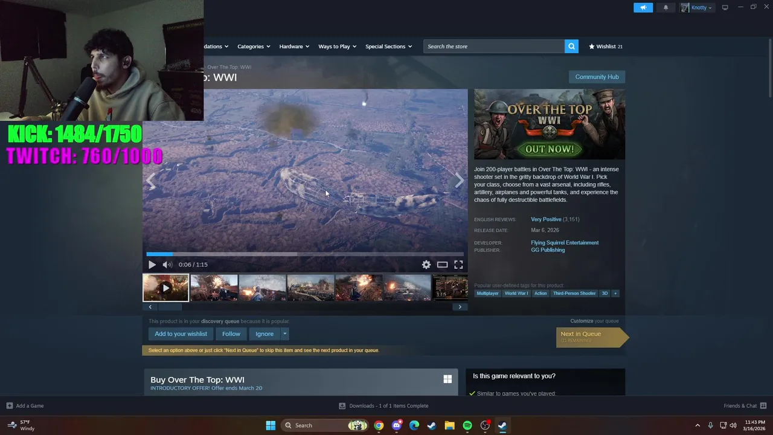Open video settings gear
Screen dimensions: 773x435
click(426, 265)
